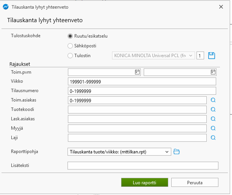Focus the Lask.asiakas input field

click(137, 119)
